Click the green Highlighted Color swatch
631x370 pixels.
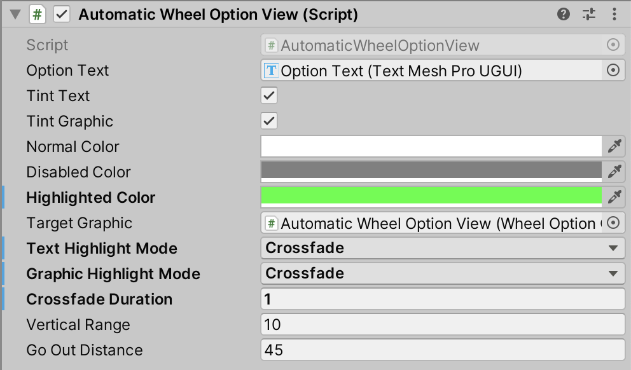point(431,196)
